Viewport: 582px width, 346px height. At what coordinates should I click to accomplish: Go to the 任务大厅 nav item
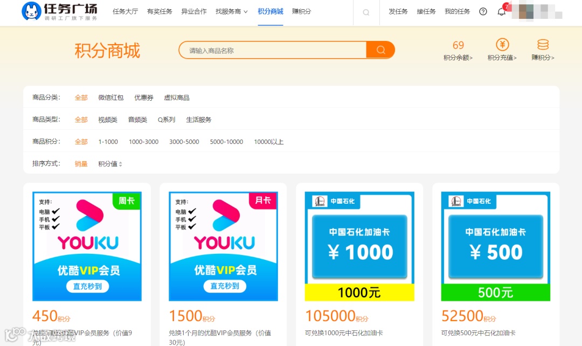point(125,11)
